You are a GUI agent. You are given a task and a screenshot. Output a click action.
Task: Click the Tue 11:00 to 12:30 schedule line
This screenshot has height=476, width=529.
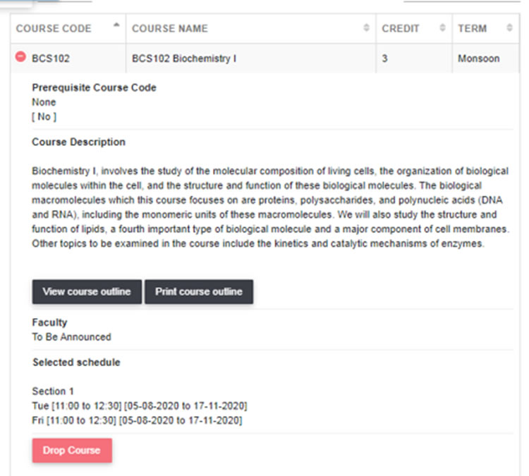[140, 405]
